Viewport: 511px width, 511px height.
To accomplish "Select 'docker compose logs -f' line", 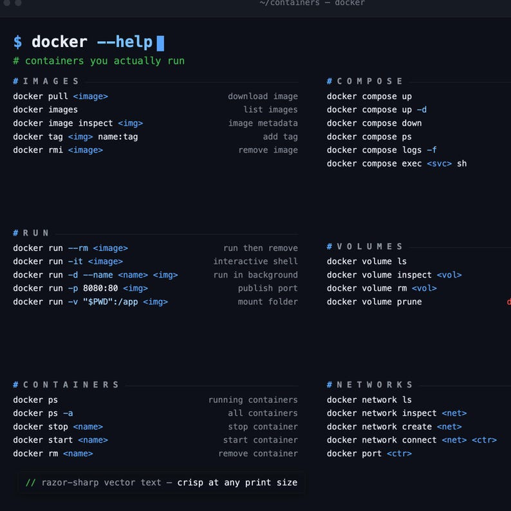I will click(x=382, y=150).
